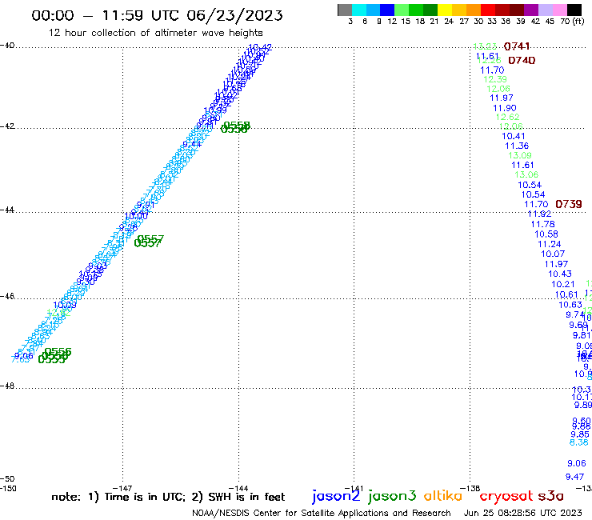Click the 'NOAA/NESDIS Center for Satellite Applications and Research' credit

[x=322, y=514]
